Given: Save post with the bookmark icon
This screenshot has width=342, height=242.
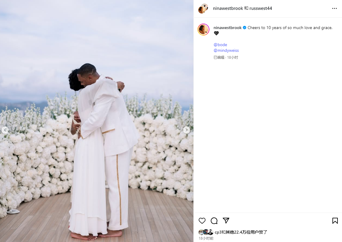Looking at the screenshot, I should click(x=335, y=221).
